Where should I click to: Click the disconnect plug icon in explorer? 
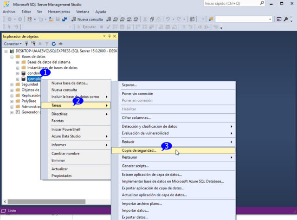click(x=33, y=43)
